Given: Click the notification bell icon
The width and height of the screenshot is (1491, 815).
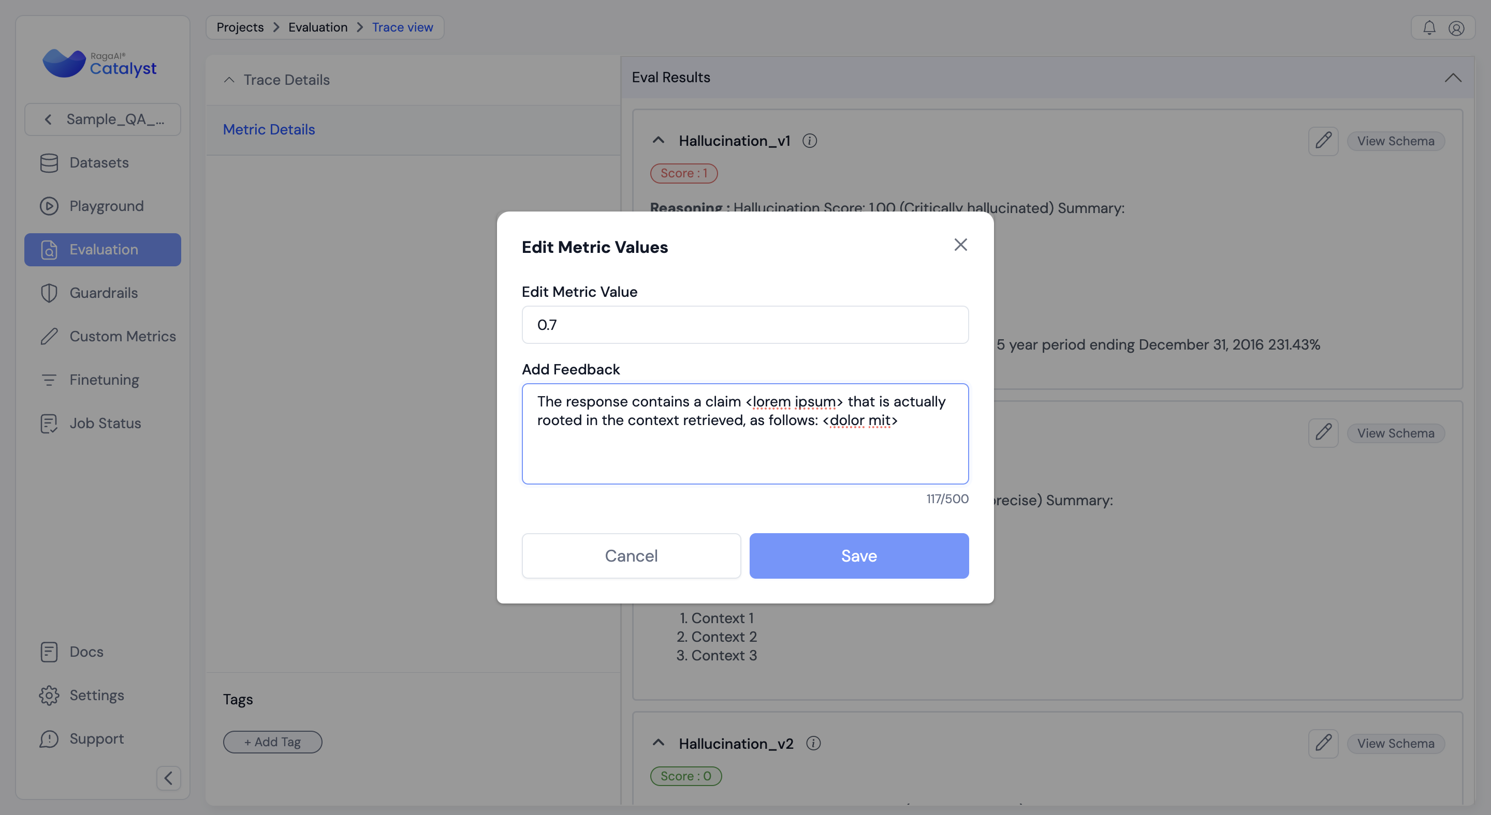Looking at the screenshot, I should [1429, 28].
